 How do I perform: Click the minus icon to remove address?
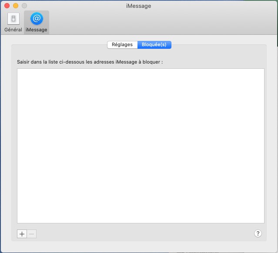pos(32,234)
